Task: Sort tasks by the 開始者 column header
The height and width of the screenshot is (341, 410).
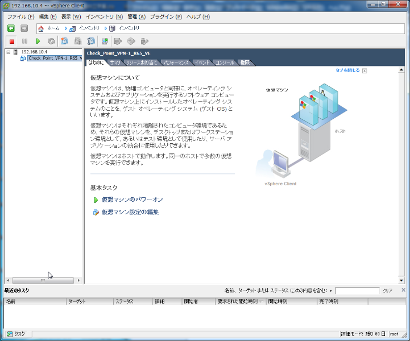Action: pyautogui.click(x=198, y=302)
